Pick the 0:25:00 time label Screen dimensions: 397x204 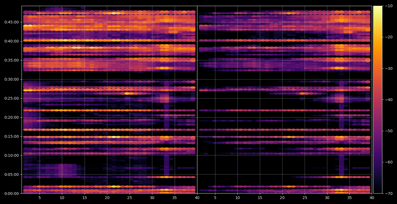[x=12, y=98]
